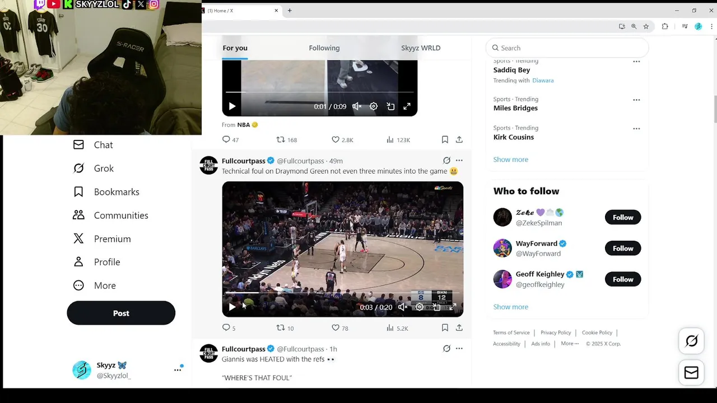Open settings gear on the top NBA video

click(x=374, y=106)
